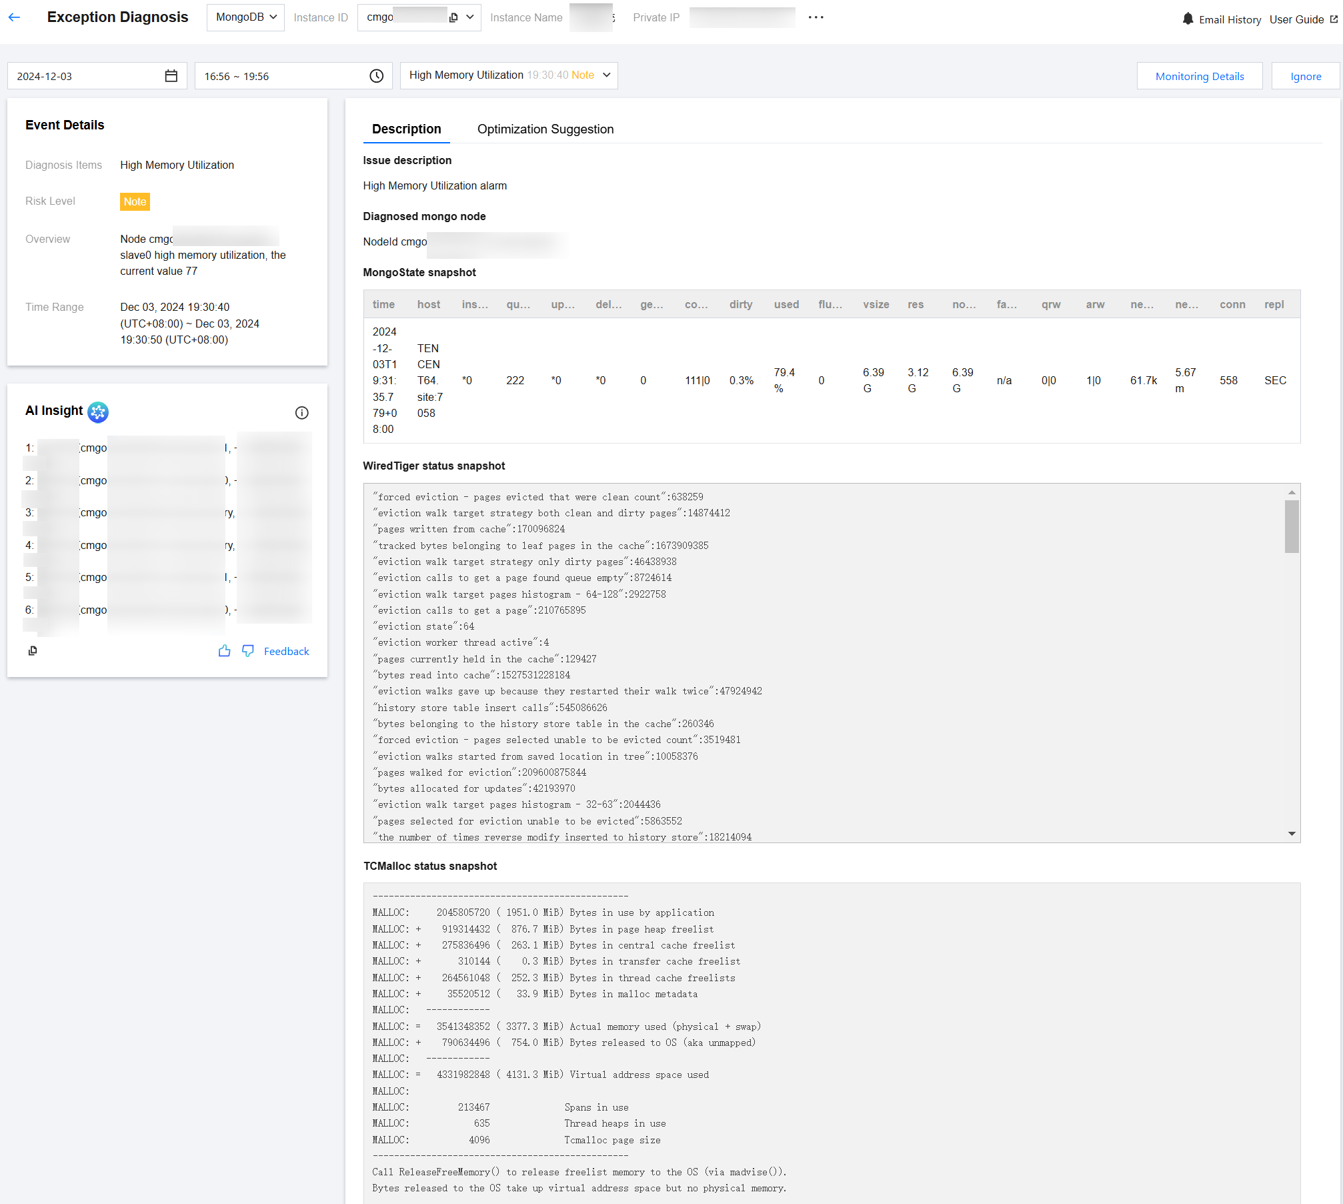The width and height of the screenshot is (1343, 1204).
Task: Click the WiredTiger snapshot scrollbar down arrow
Action: (x=1292, y=834)
